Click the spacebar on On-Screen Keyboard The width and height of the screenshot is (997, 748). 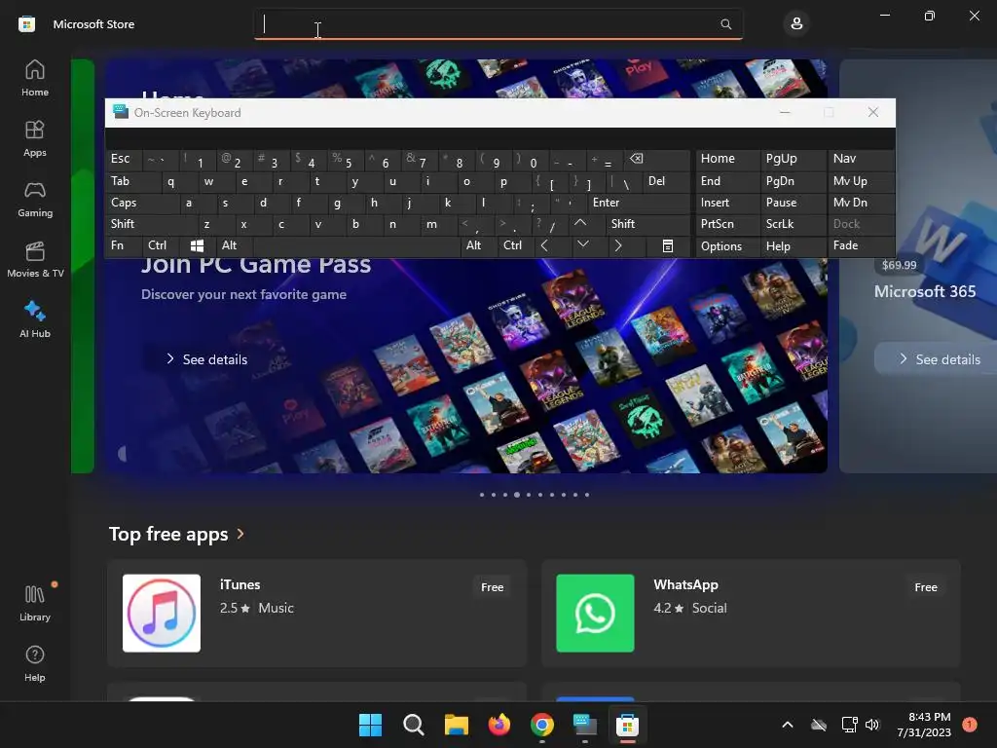tap(356, 245)
